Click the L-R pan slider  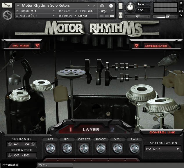tap(137, 17)
